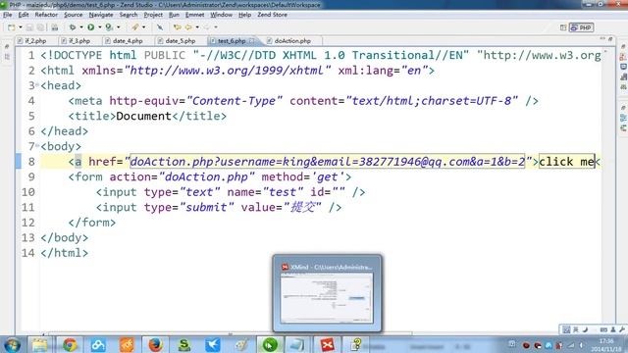
Task: Open the XMind taskbar icon
Action: tap(327, 344)
